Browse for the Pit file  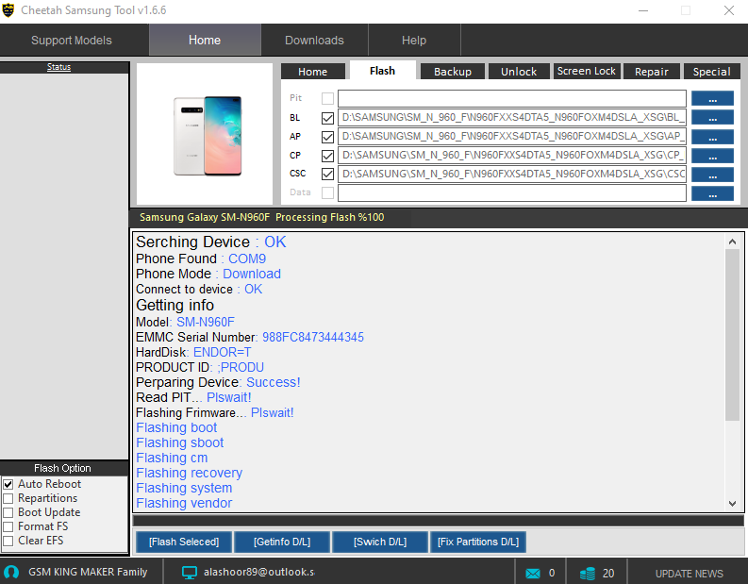(x=713, y=98)
